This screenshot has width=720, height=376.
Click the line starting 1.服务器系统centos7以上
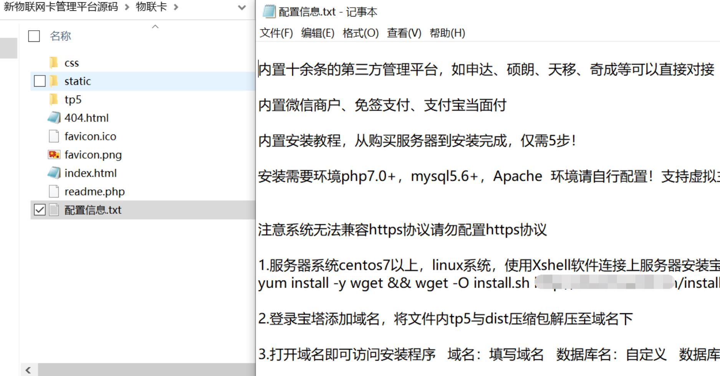488,265
